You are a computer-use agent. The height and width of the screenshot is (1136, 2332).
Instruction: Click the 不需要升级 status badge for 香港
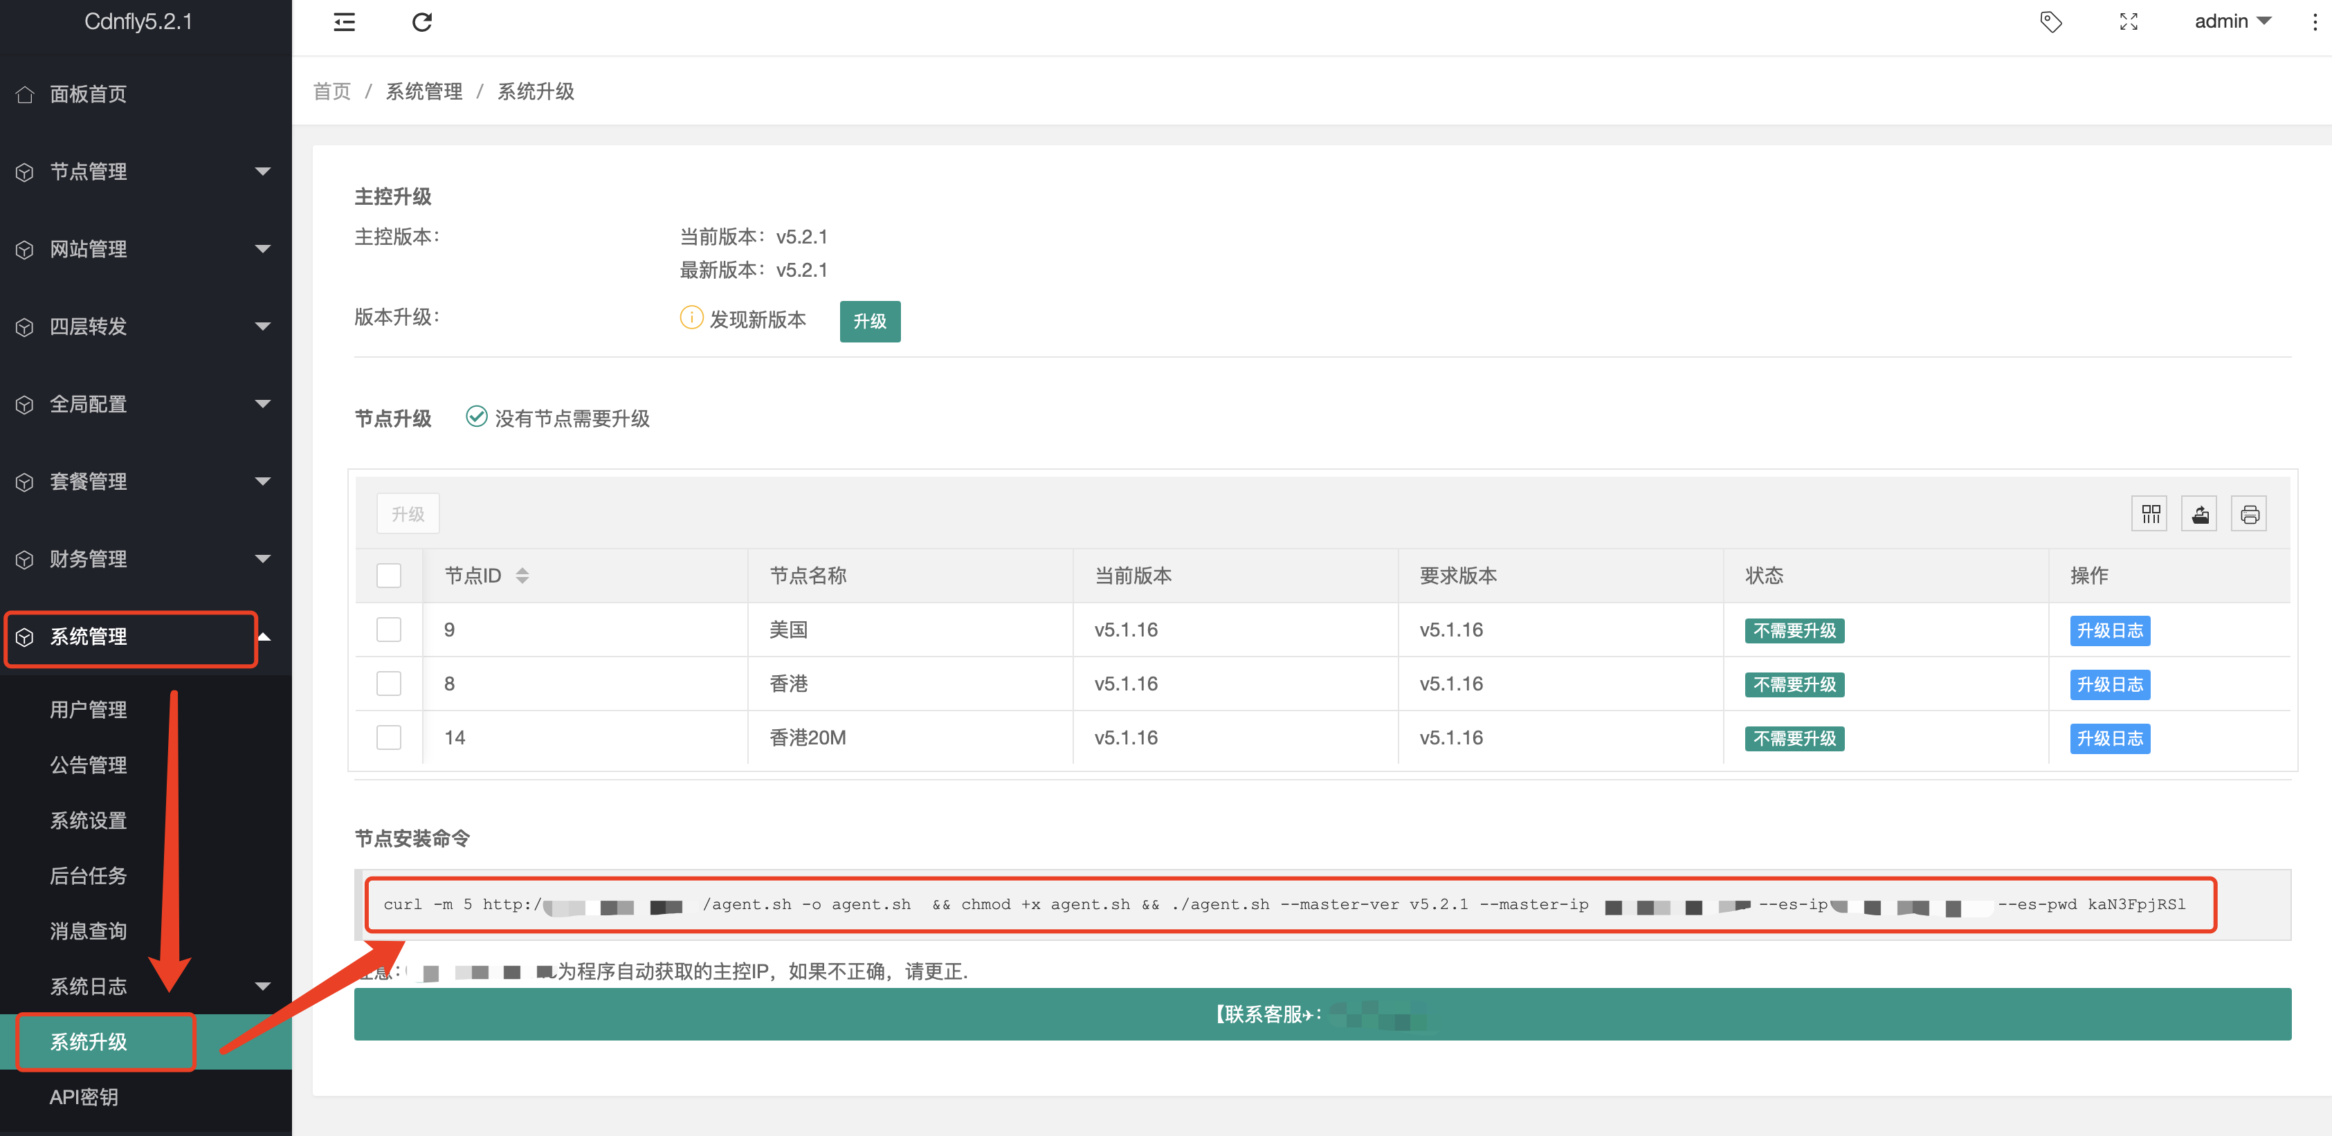pyautogui.click(x=1794, y=684)
